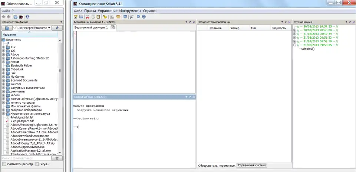The height and width of the screenshot is (172, 356).
Task: Click the Paste clipboard icon
Action: pos(98,17)
